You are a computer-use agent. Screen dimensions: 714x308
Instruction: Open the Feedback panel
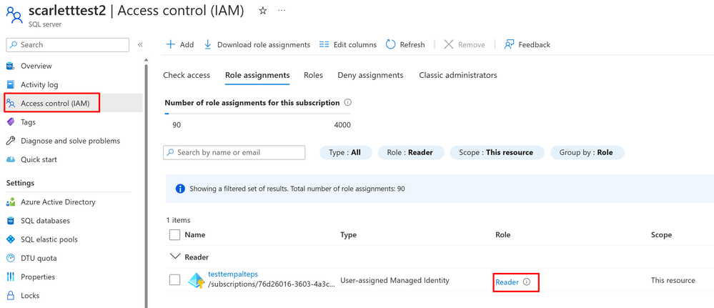(x=527, y=44)
